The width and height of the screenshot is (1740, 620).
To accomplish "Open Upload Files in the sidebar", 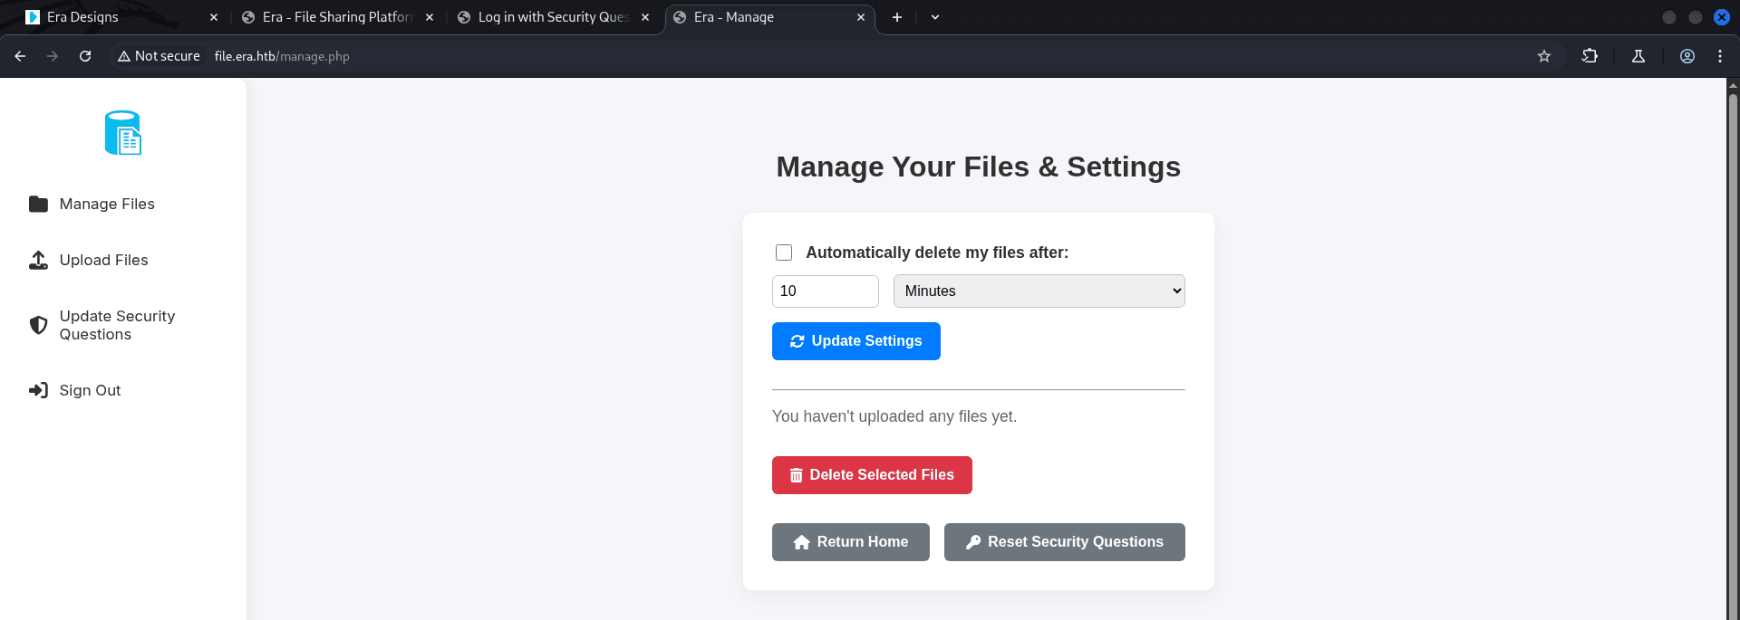I will [x=103, y=261].
